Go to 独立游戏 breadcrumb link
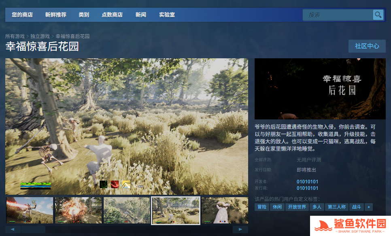This screenshot has height=236, width=391. pyautogui.click(x=40, y=36)
